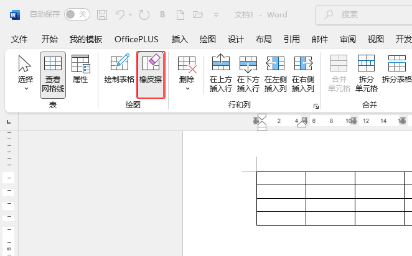Click the tab selector L icon on ruler
The image size is (412, 256).
[9, 121]
